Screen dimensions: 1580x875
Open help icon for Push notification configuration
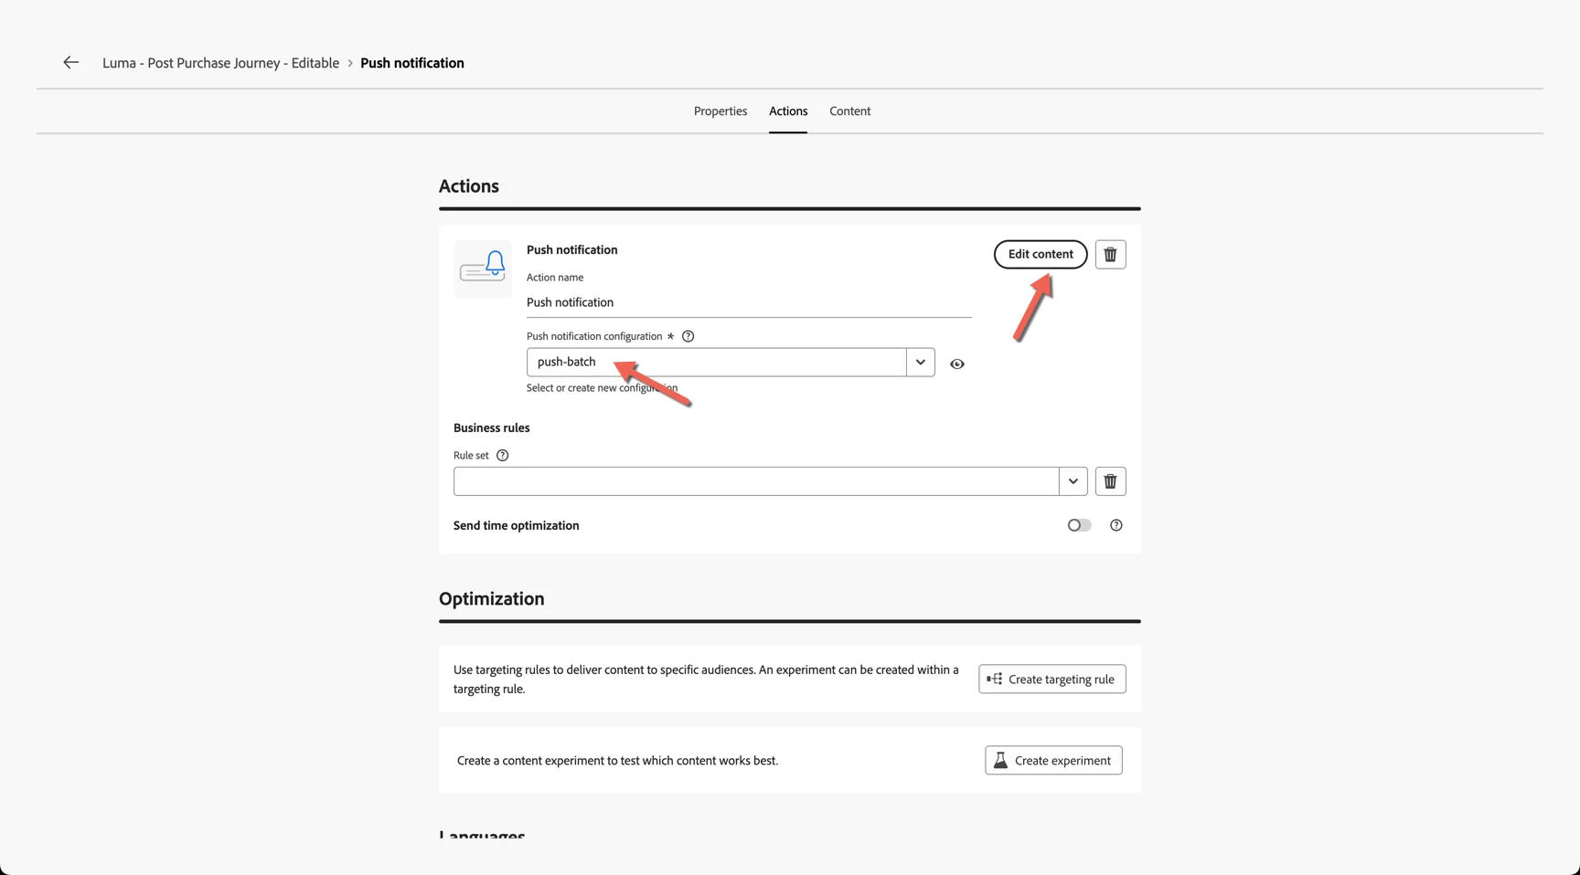[x=689, y=336]
